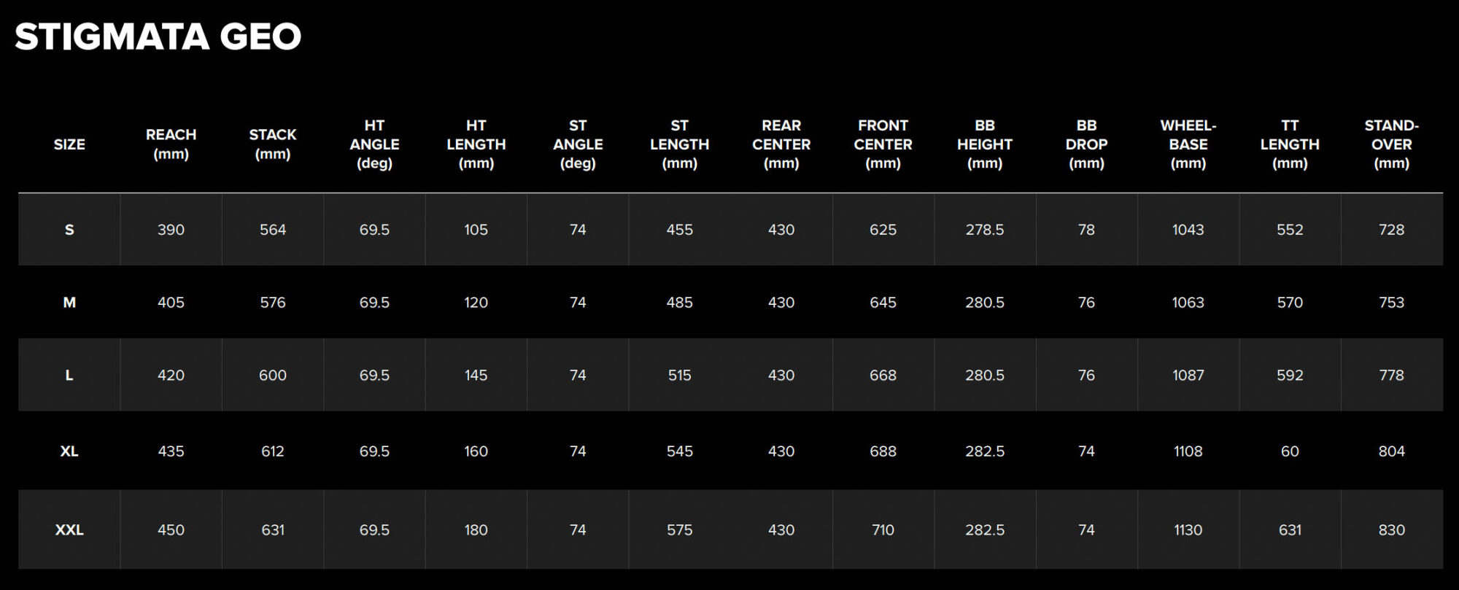Click the STIGMATA GEO title
This screenshot has height=590, width=1459.
(158, 37)
